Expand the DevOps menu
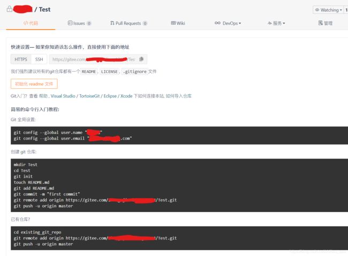Image resolution: width=348 pixels, height=256 pixels. [x=228, y=23]
